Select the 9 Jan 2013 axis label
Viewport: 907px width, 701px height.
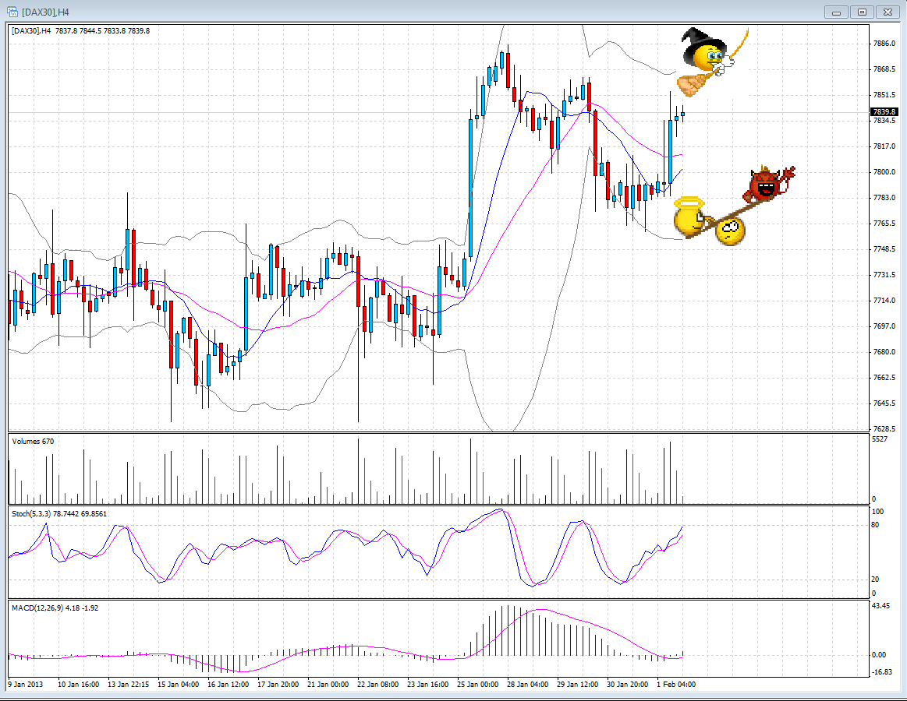click(24, 682)
